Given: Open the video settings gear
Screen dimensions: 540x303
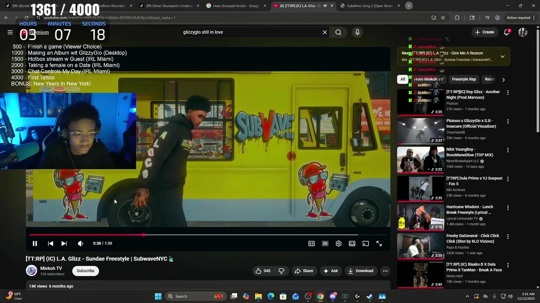Looking at the screenshot, I should pyautogui.click(x=338, y=243).
